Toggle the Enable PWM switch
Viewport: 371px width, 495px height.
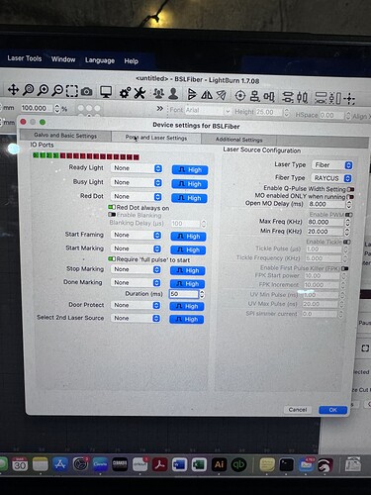[349, 215]
